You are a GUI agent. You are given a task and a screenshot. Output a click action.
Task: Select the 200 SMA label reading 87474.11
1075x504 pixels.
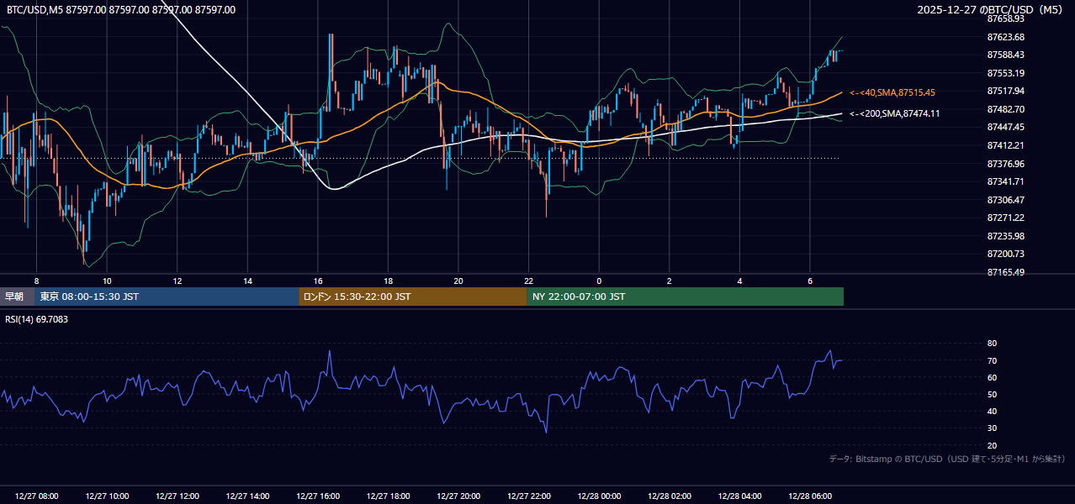895,113
